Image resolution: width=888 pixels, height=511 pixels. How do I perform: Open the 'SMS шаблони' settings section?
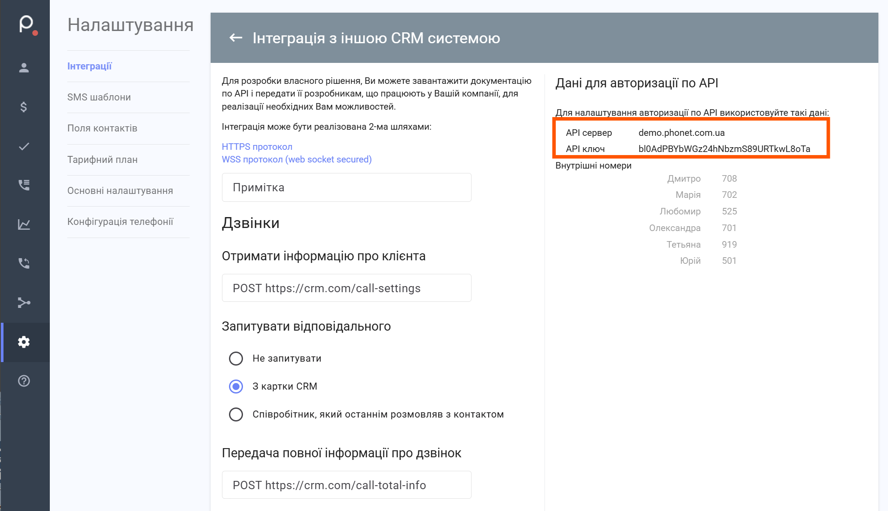pyautogui.click(x=99, y=97)
